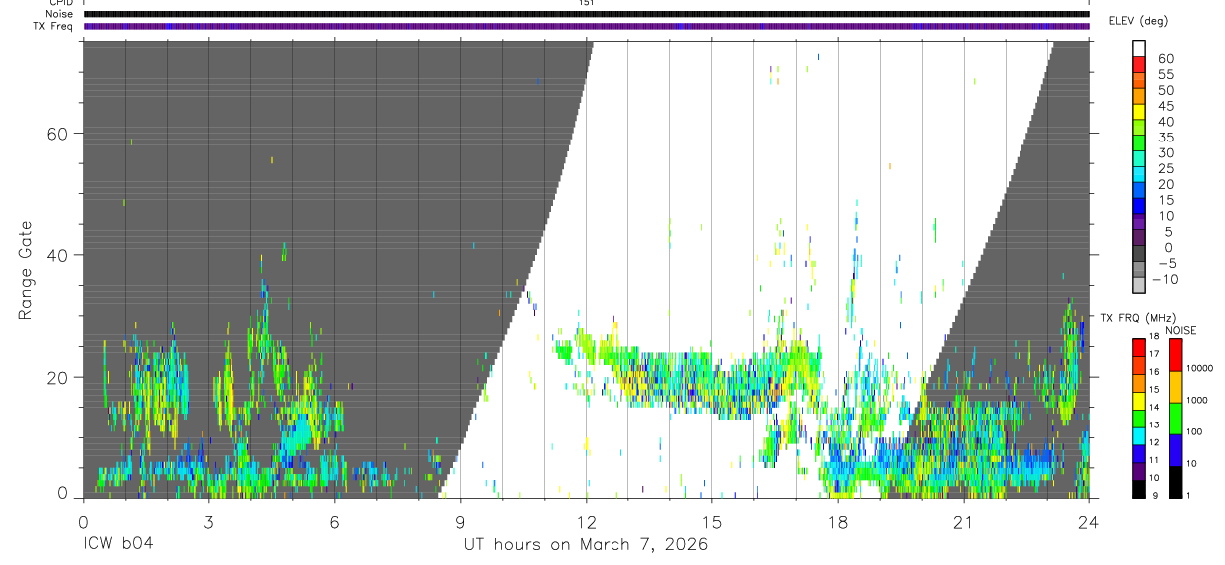The height and width of the screenshot is (565, 1225).
Task: Click the 'Range Gate' y-axis title
Action: (x=26, y=269)
